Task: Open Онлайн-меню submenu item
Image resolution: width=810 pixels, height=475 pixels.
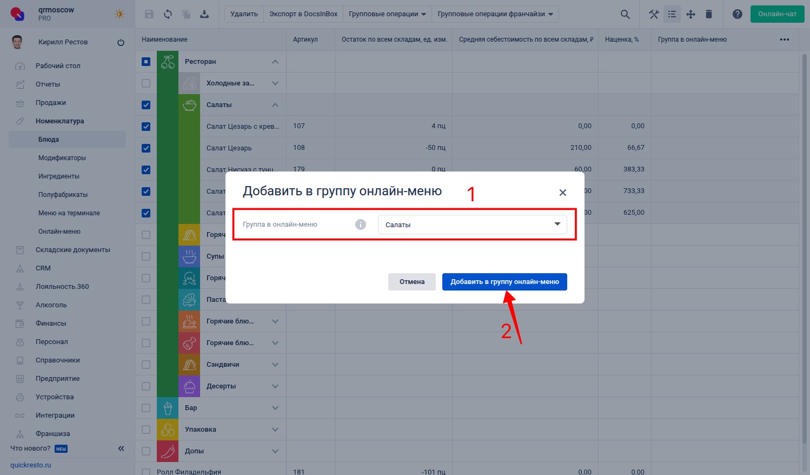Action: [x=59, y=232]
